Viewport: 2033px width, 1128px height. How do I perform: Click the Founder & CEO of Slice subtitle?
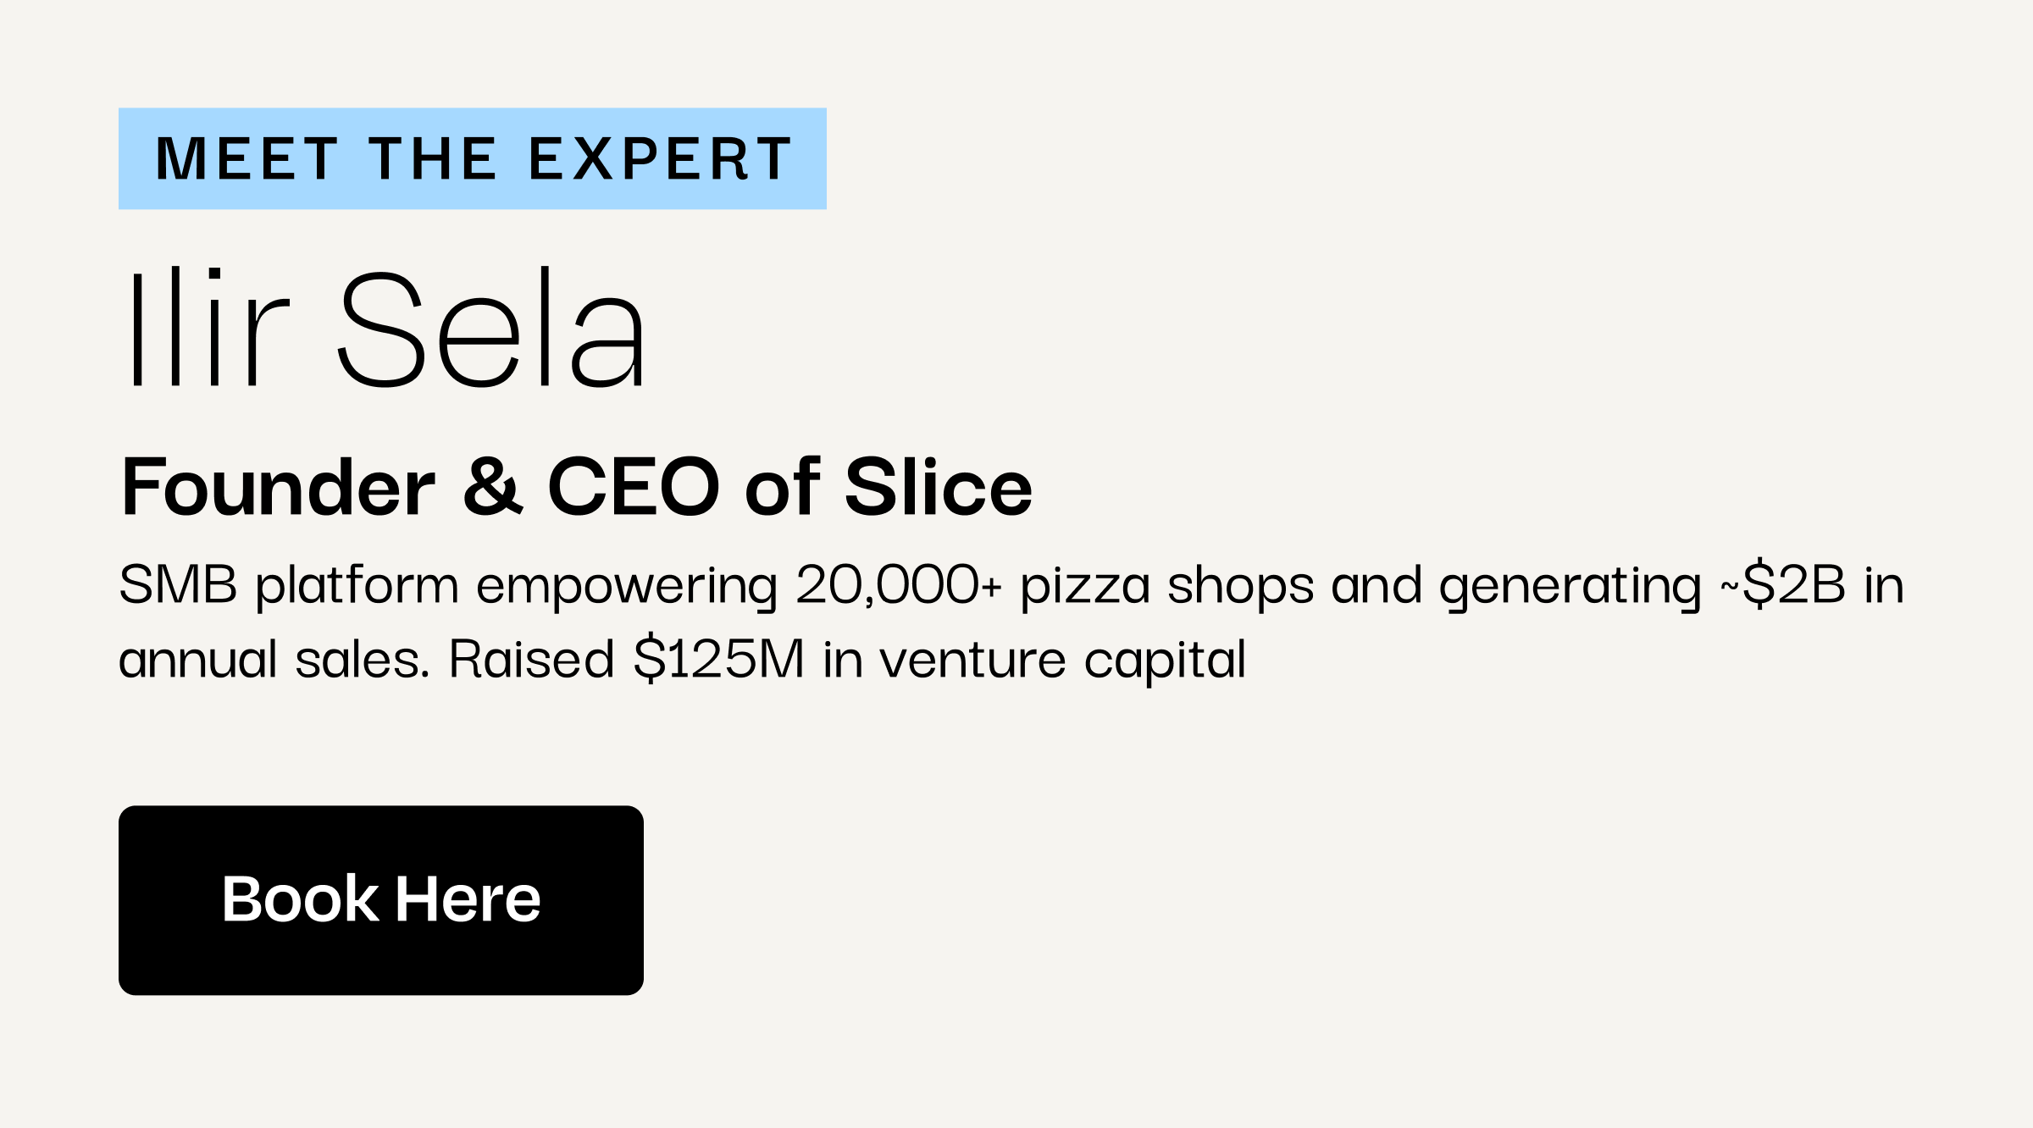577,487
